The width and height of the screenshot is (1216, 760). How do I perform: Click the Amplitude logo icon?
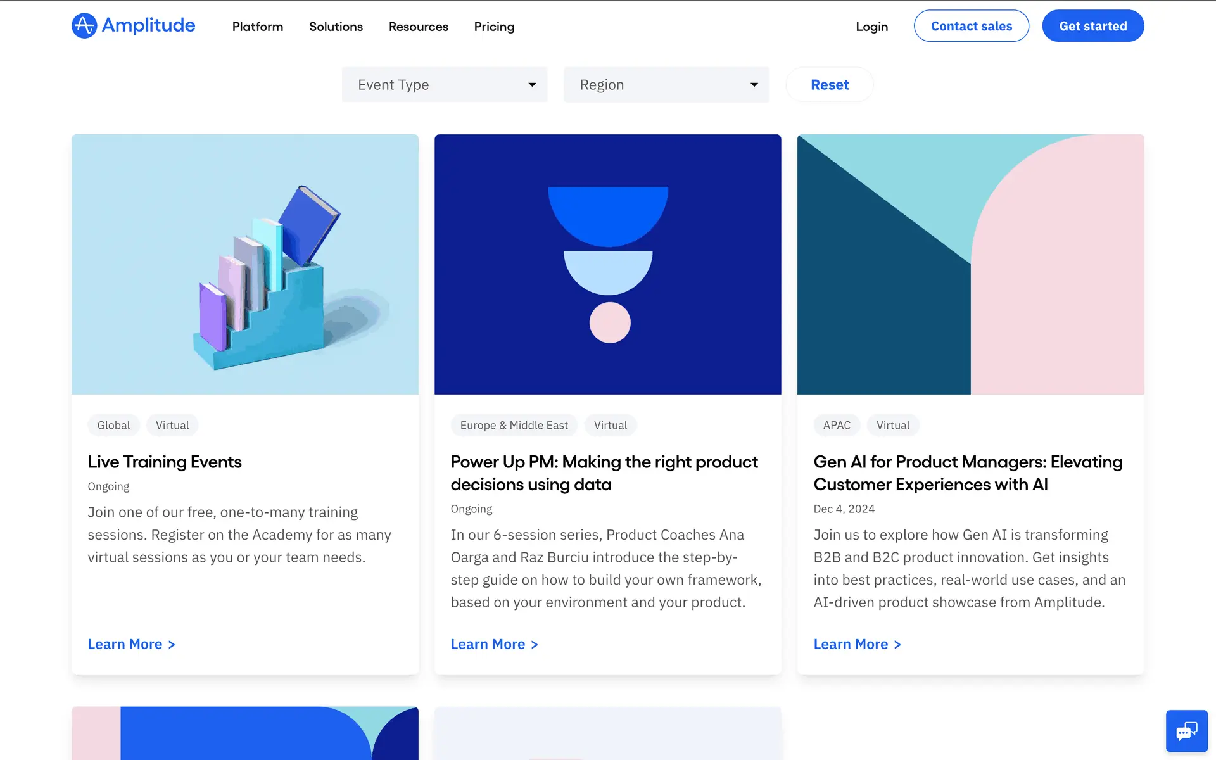pos(84,26)
